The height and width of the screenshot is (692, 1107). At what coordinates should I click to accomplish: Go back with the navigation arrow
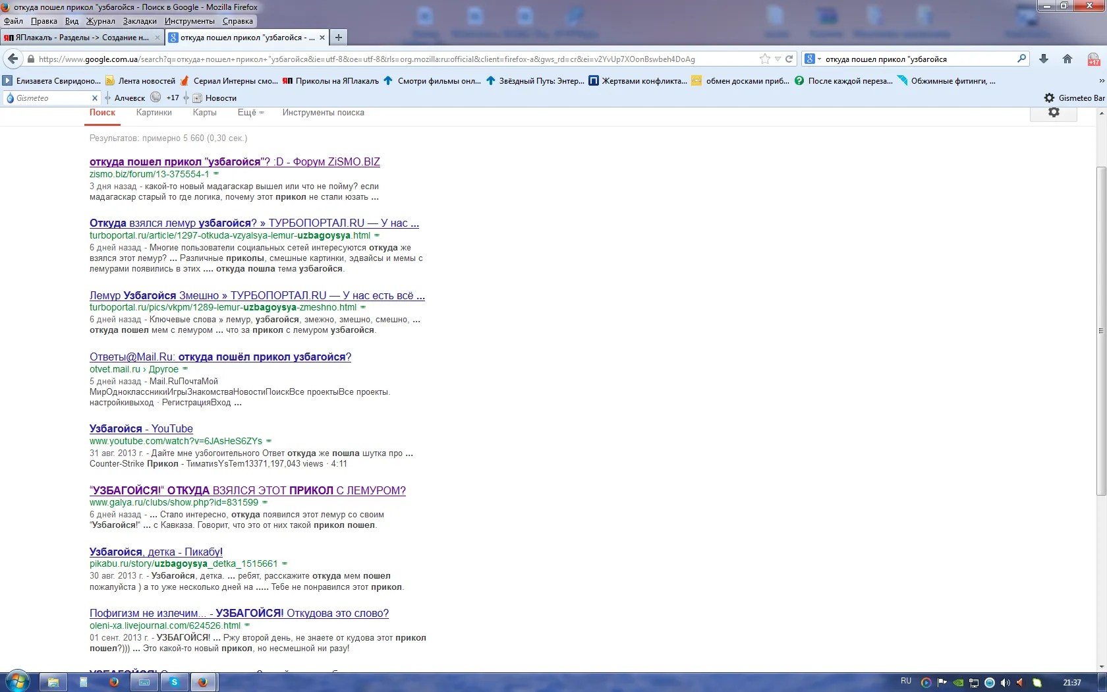tap(13, 59)
